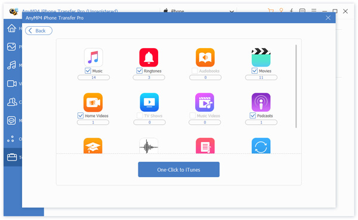Toggle the disabled Audiobooks checkbox
The height and width of the screenshot is (220, 358).
coord(195,71)
